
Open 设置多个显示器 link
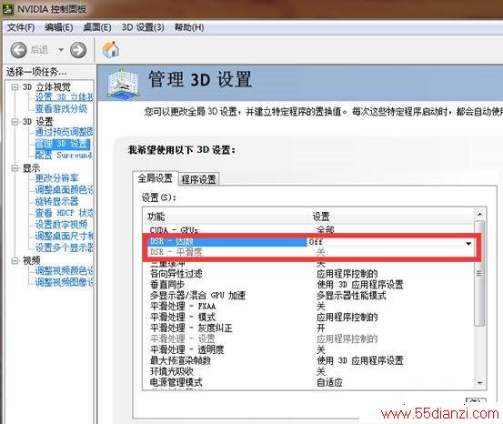click(65, 247)
